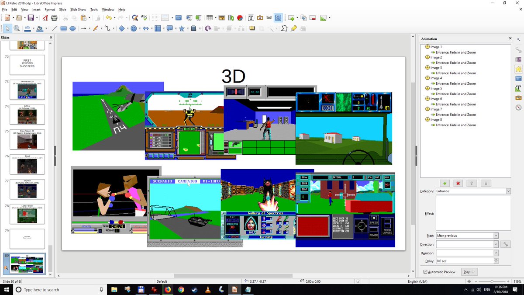
Task: Choose the Stars and Banners shape tool
Action: click(x=182, y=28)
